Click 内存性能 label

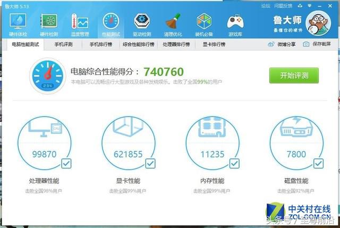point(212,181)
